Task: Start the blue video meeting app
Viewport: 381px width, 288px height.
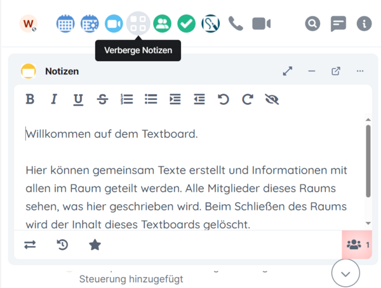Action: tap(114, 24)
